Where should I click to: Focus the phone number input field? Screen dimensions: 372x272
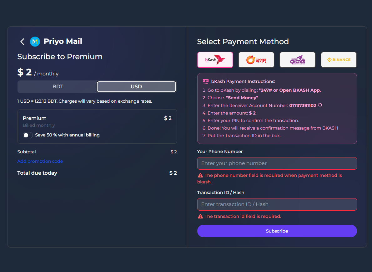click(277, 163)
